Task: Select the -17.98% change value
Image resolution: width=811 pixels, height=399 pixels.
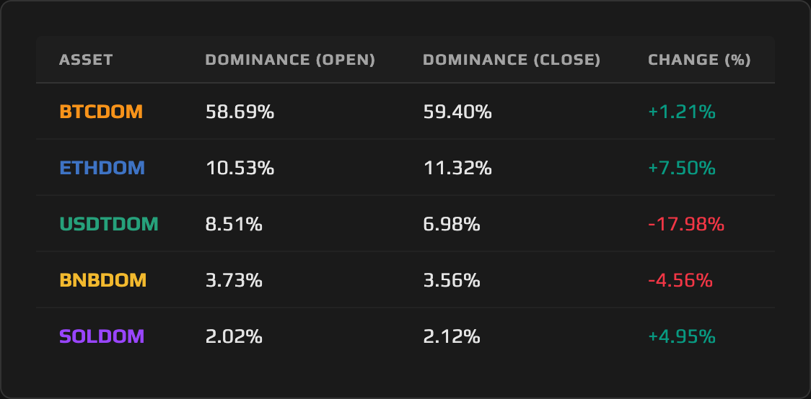Action: (x=686, y=224)
